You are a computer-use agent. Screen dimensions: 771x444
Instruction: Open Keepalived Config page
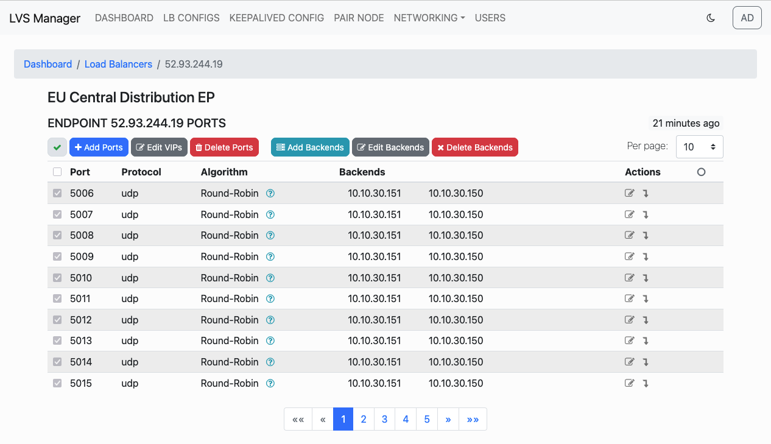[x=276, y=18]
